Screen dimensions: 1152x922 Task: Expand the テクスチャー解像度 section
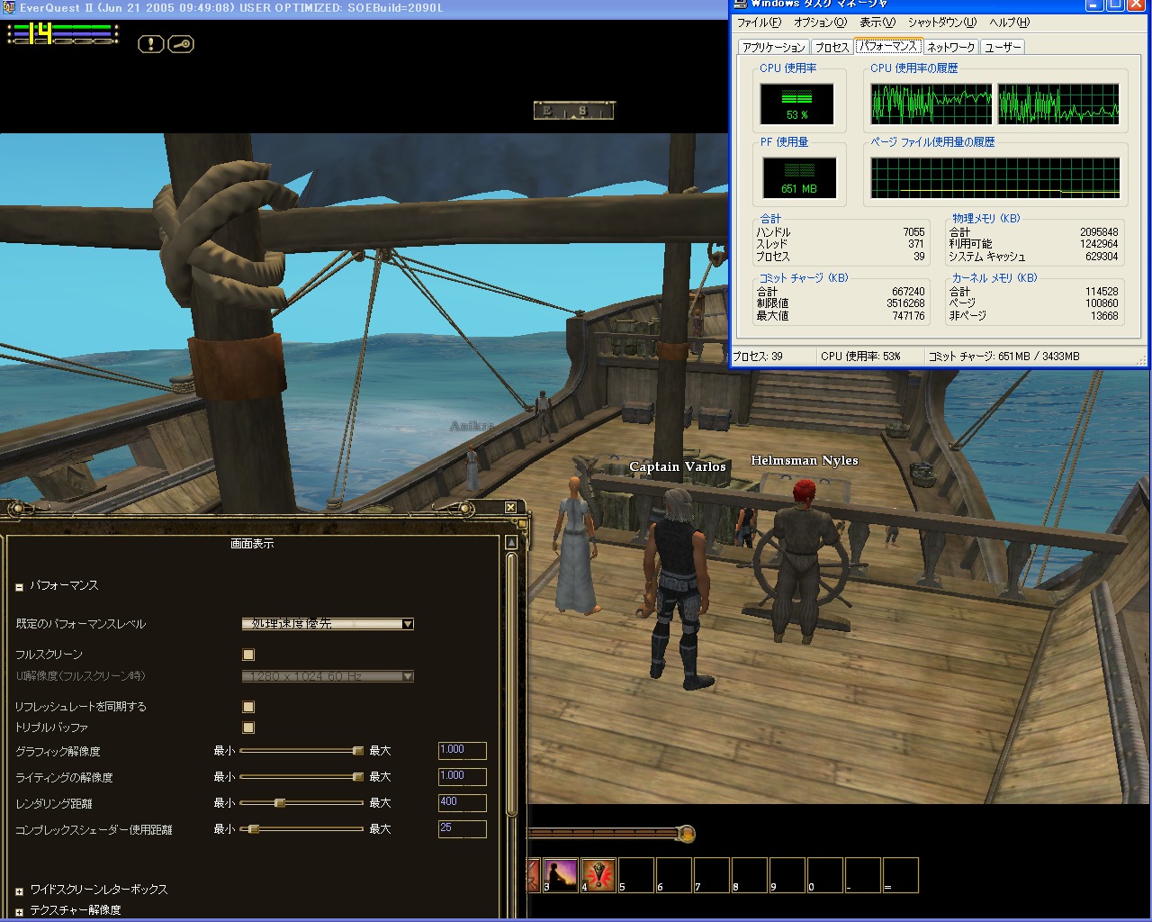pos(19,911)
